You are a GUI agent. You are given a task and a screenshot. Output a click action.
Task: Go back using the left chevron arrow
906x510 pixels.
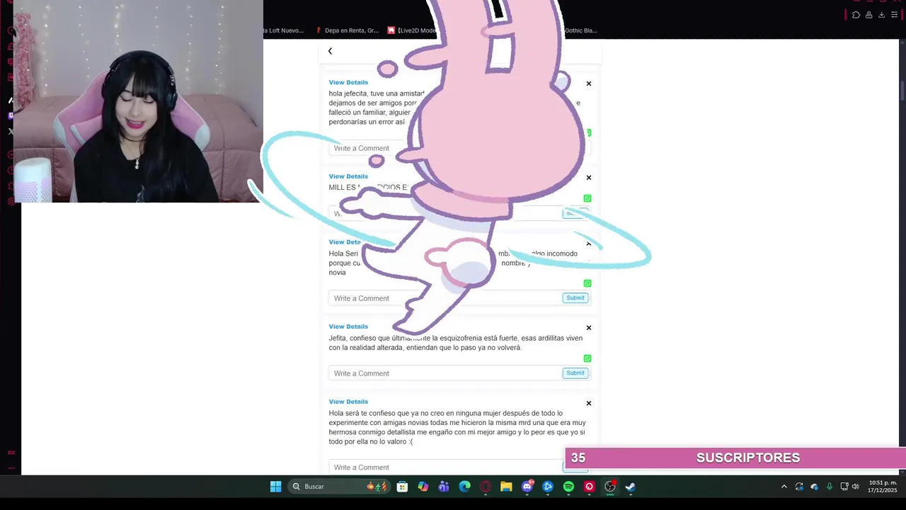click(x=330, y=51)
